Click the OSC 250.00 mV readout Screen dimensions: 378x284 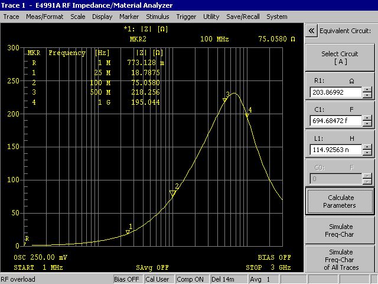click(41, 257)
